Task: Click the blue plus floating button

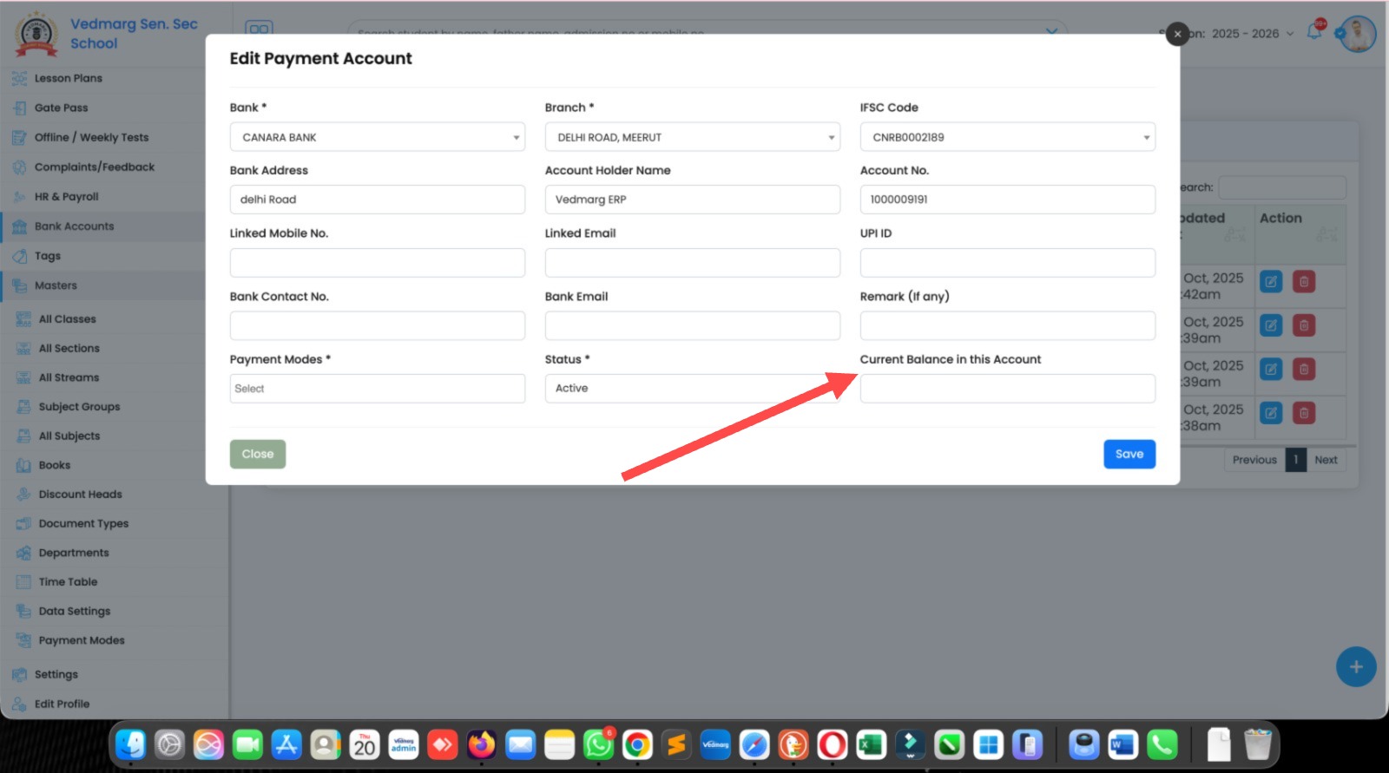Action: click(1356, 667)
